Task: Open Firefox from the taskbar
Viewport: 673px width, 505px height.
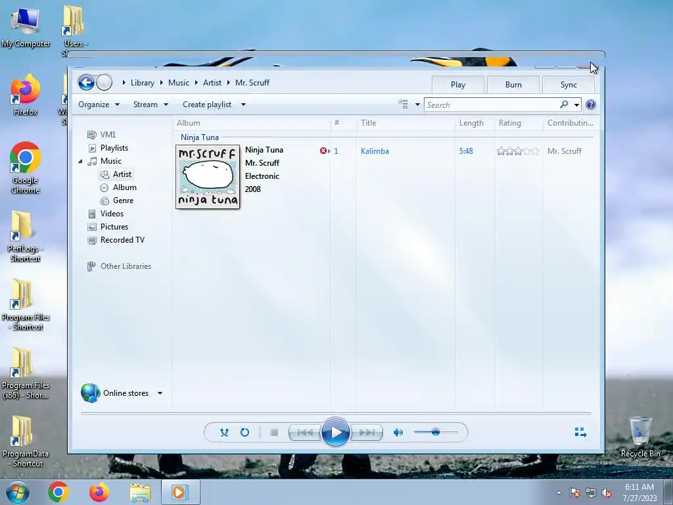Action: tap(99, 492)
